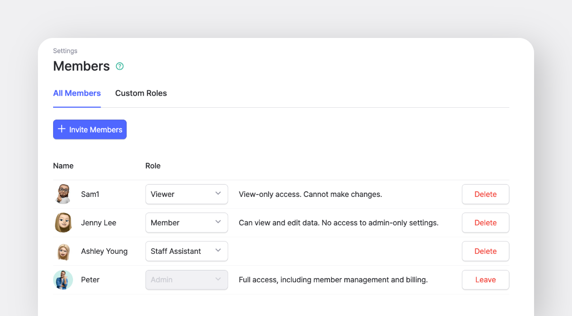
Task: Delete Ashley Young from members
Action: 485,251
